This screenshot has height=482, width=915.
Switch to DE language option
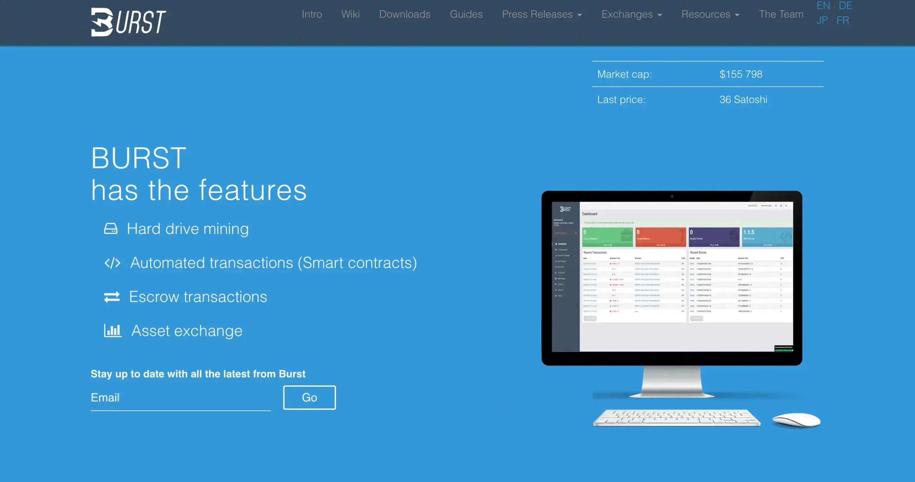tap(845, 5)
